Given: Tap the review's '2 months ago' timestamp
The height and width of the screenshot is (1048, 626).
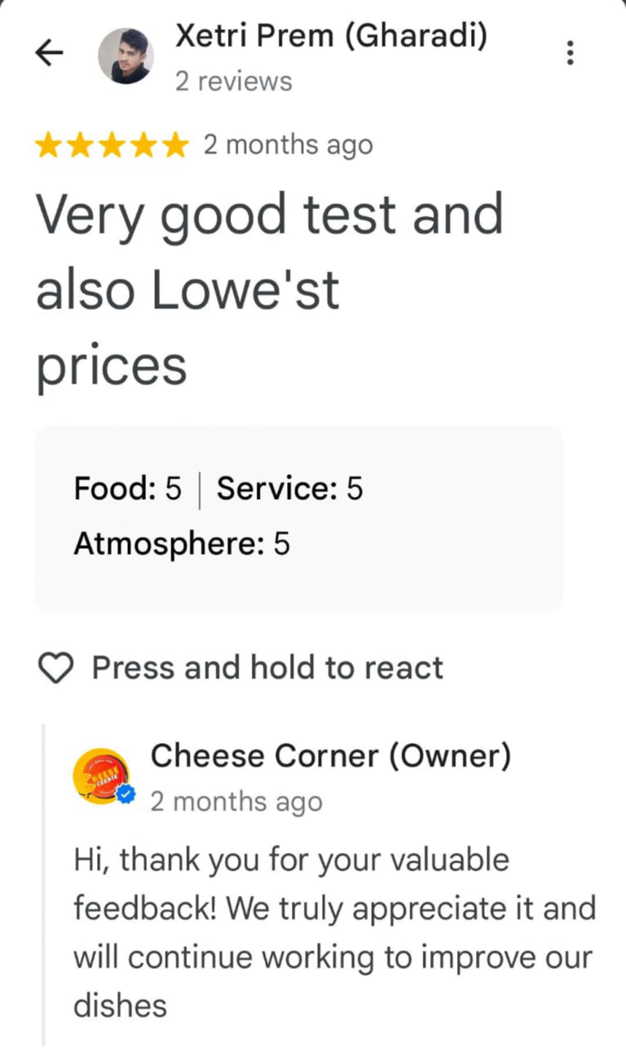Looking at the screenshot, I should (x=288, y=146).
